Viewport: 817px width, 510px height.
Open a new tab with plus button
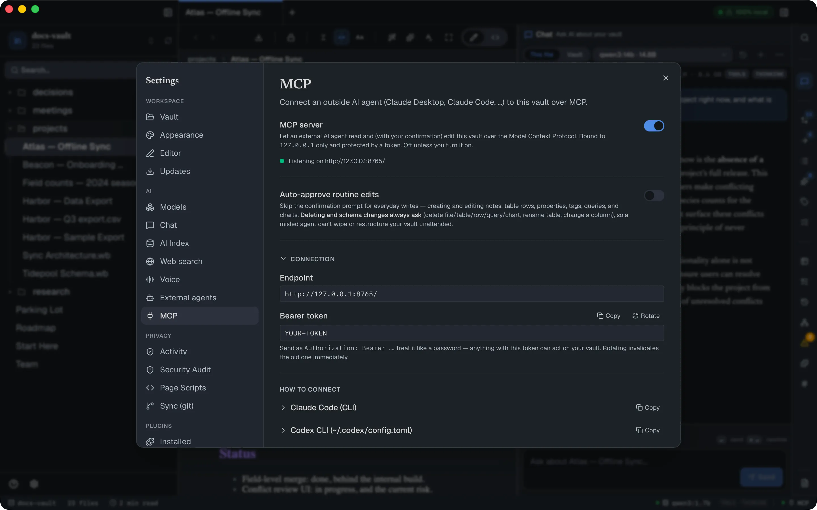pos(292,12)
